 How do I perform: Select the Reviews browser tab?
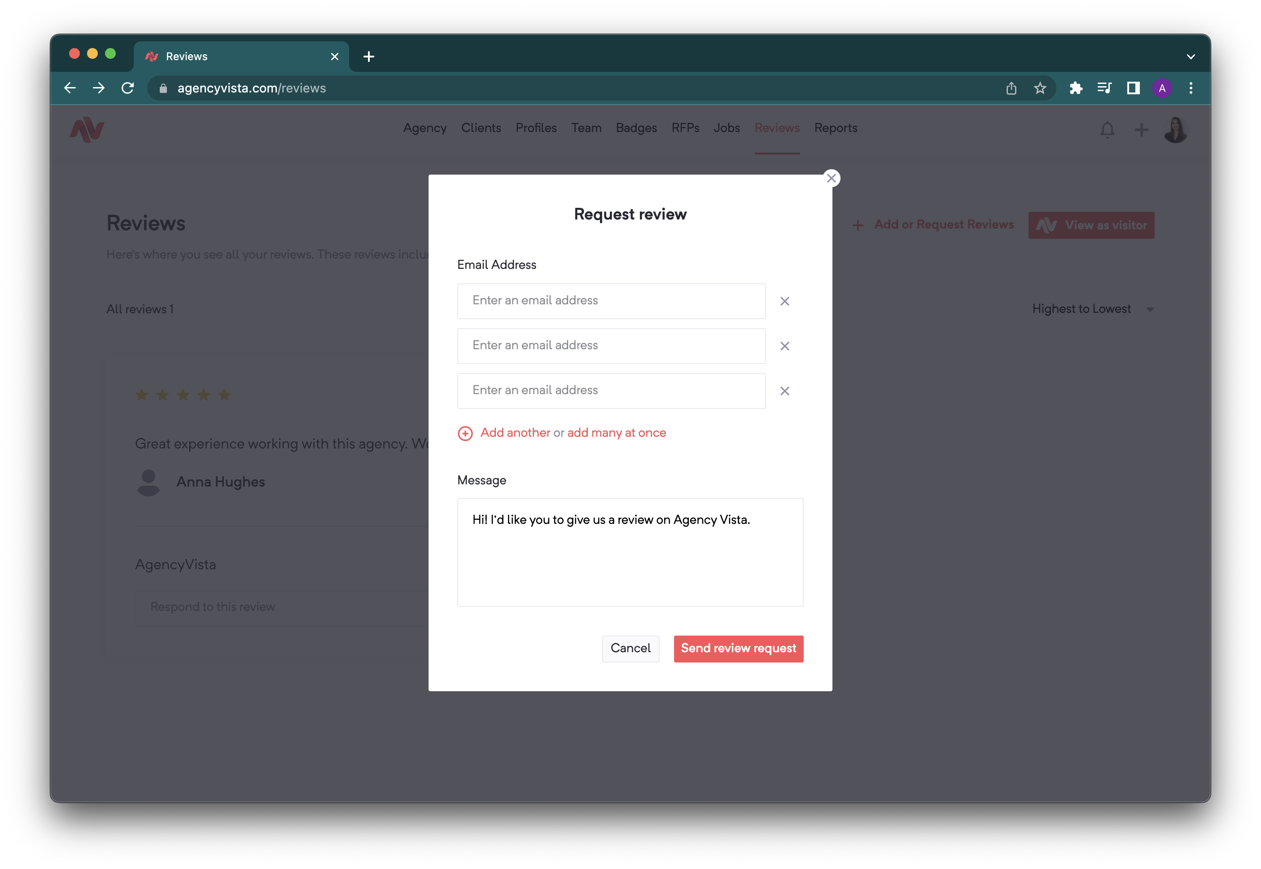tap(241, 57)
